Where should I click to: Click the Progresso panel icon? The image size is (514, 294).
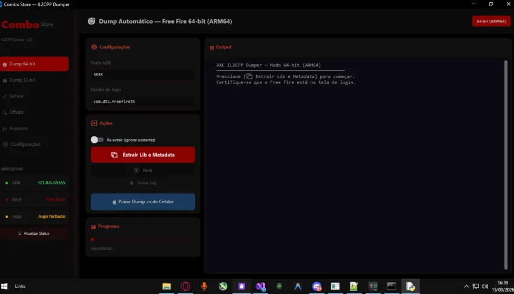(x=93, y=227)
